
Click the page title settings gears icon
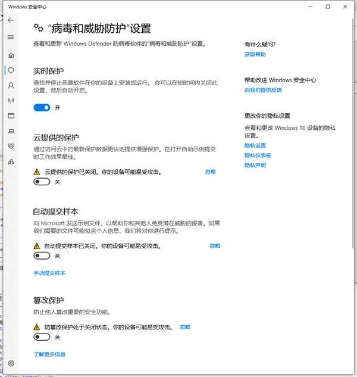tap(39, 28)
